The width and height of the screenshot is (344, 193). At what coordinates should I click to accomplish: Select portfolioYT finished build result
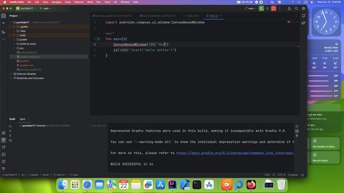click(x=44, y=125)
